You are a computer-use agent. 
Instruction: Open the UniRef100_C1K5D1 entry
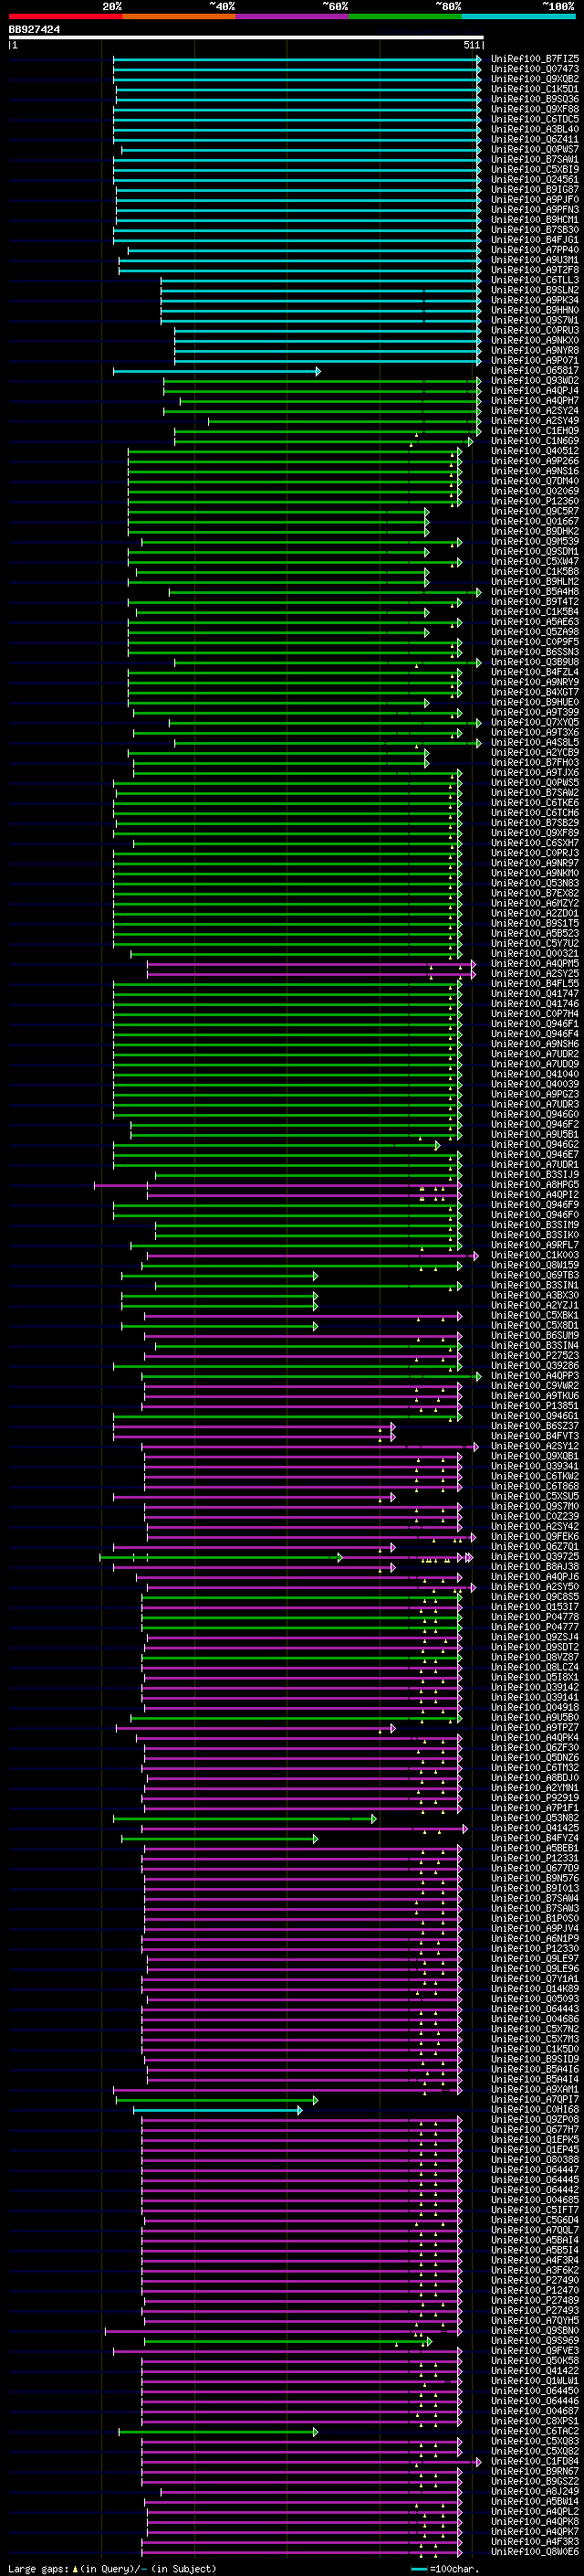(535, 89)
